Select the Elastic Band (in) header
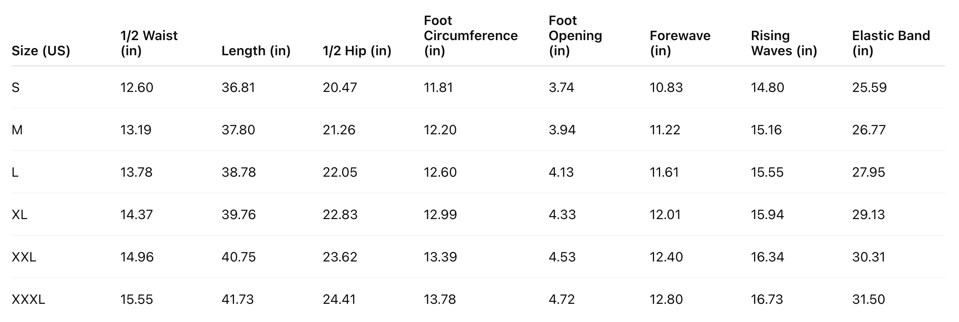 click(891, 43)
